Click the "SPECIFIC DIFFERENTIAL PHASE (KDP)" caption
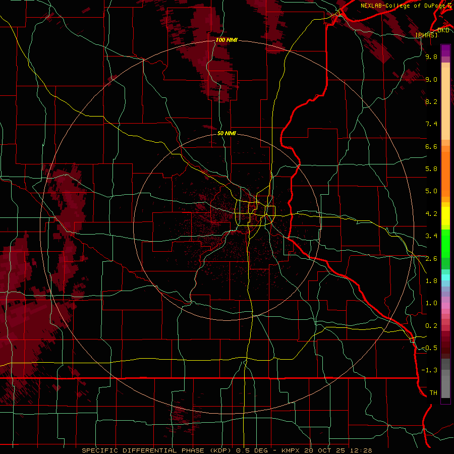The width and height of the screenshot is (454, 454). click(156, 450)
